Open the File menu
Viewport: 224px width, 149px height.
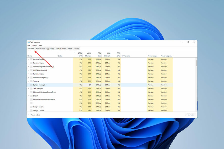point(29,45)
